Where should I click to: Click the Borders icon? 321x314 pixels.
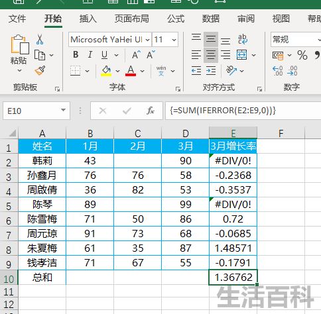click(76, 71)
